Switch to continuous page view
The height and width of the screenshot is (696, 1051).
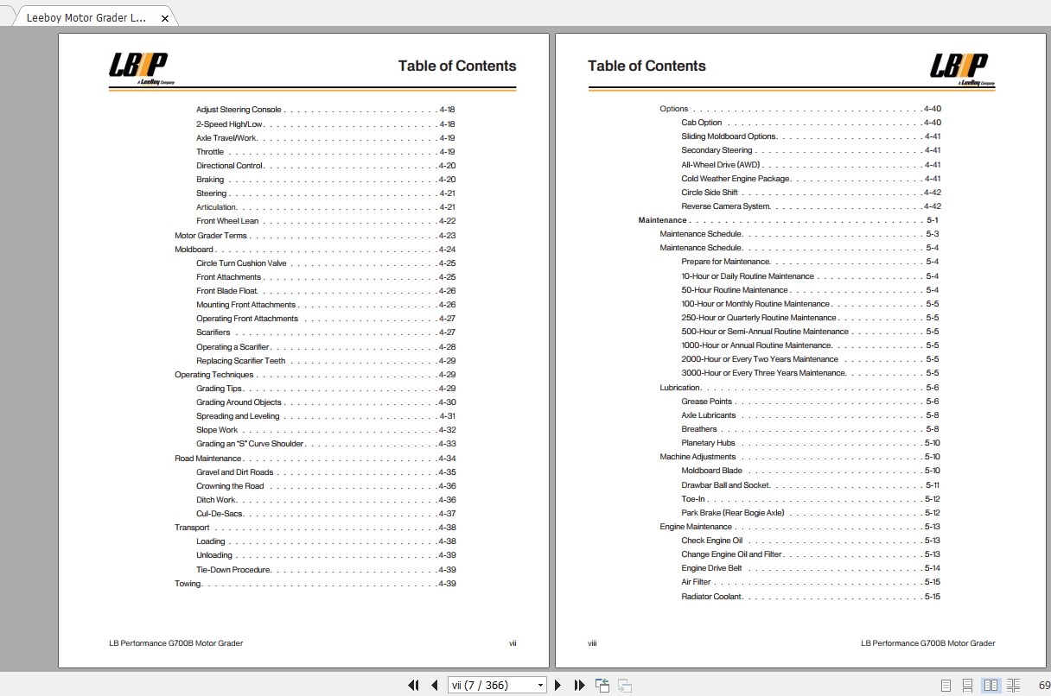968,686
